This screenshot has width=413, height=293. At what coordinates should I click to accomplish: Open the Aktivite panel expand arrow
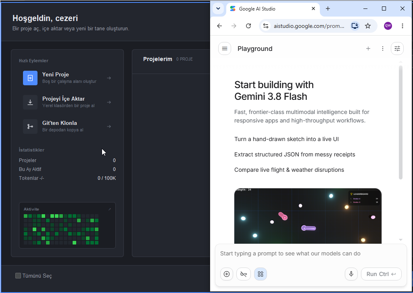tap(110, 209)
